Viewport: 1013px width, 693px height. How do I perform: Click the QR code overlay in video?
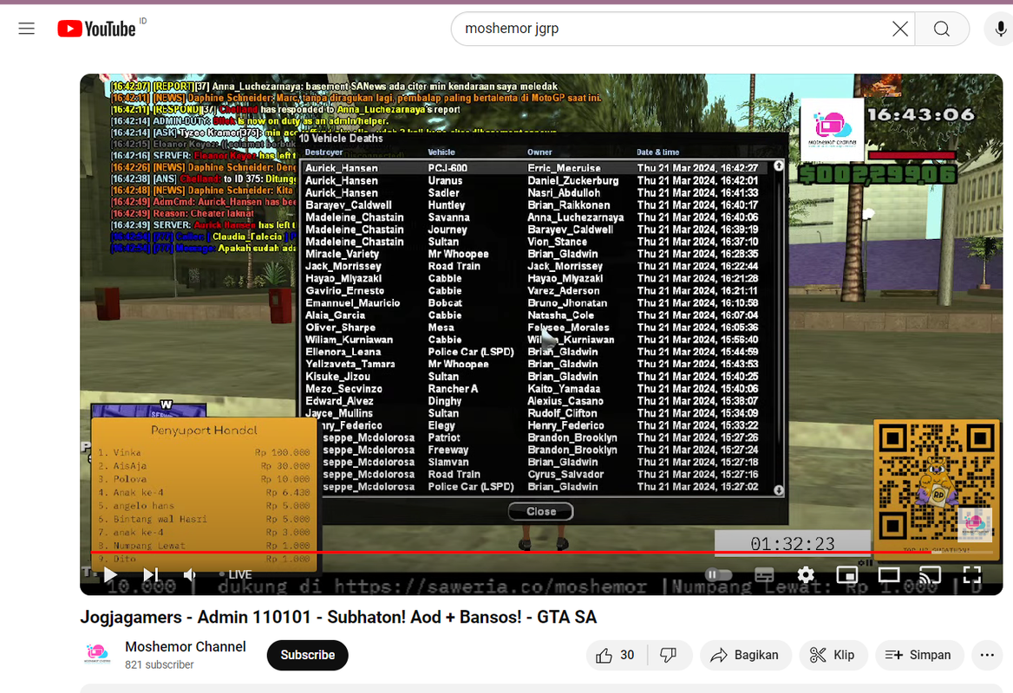click(936, 483)
